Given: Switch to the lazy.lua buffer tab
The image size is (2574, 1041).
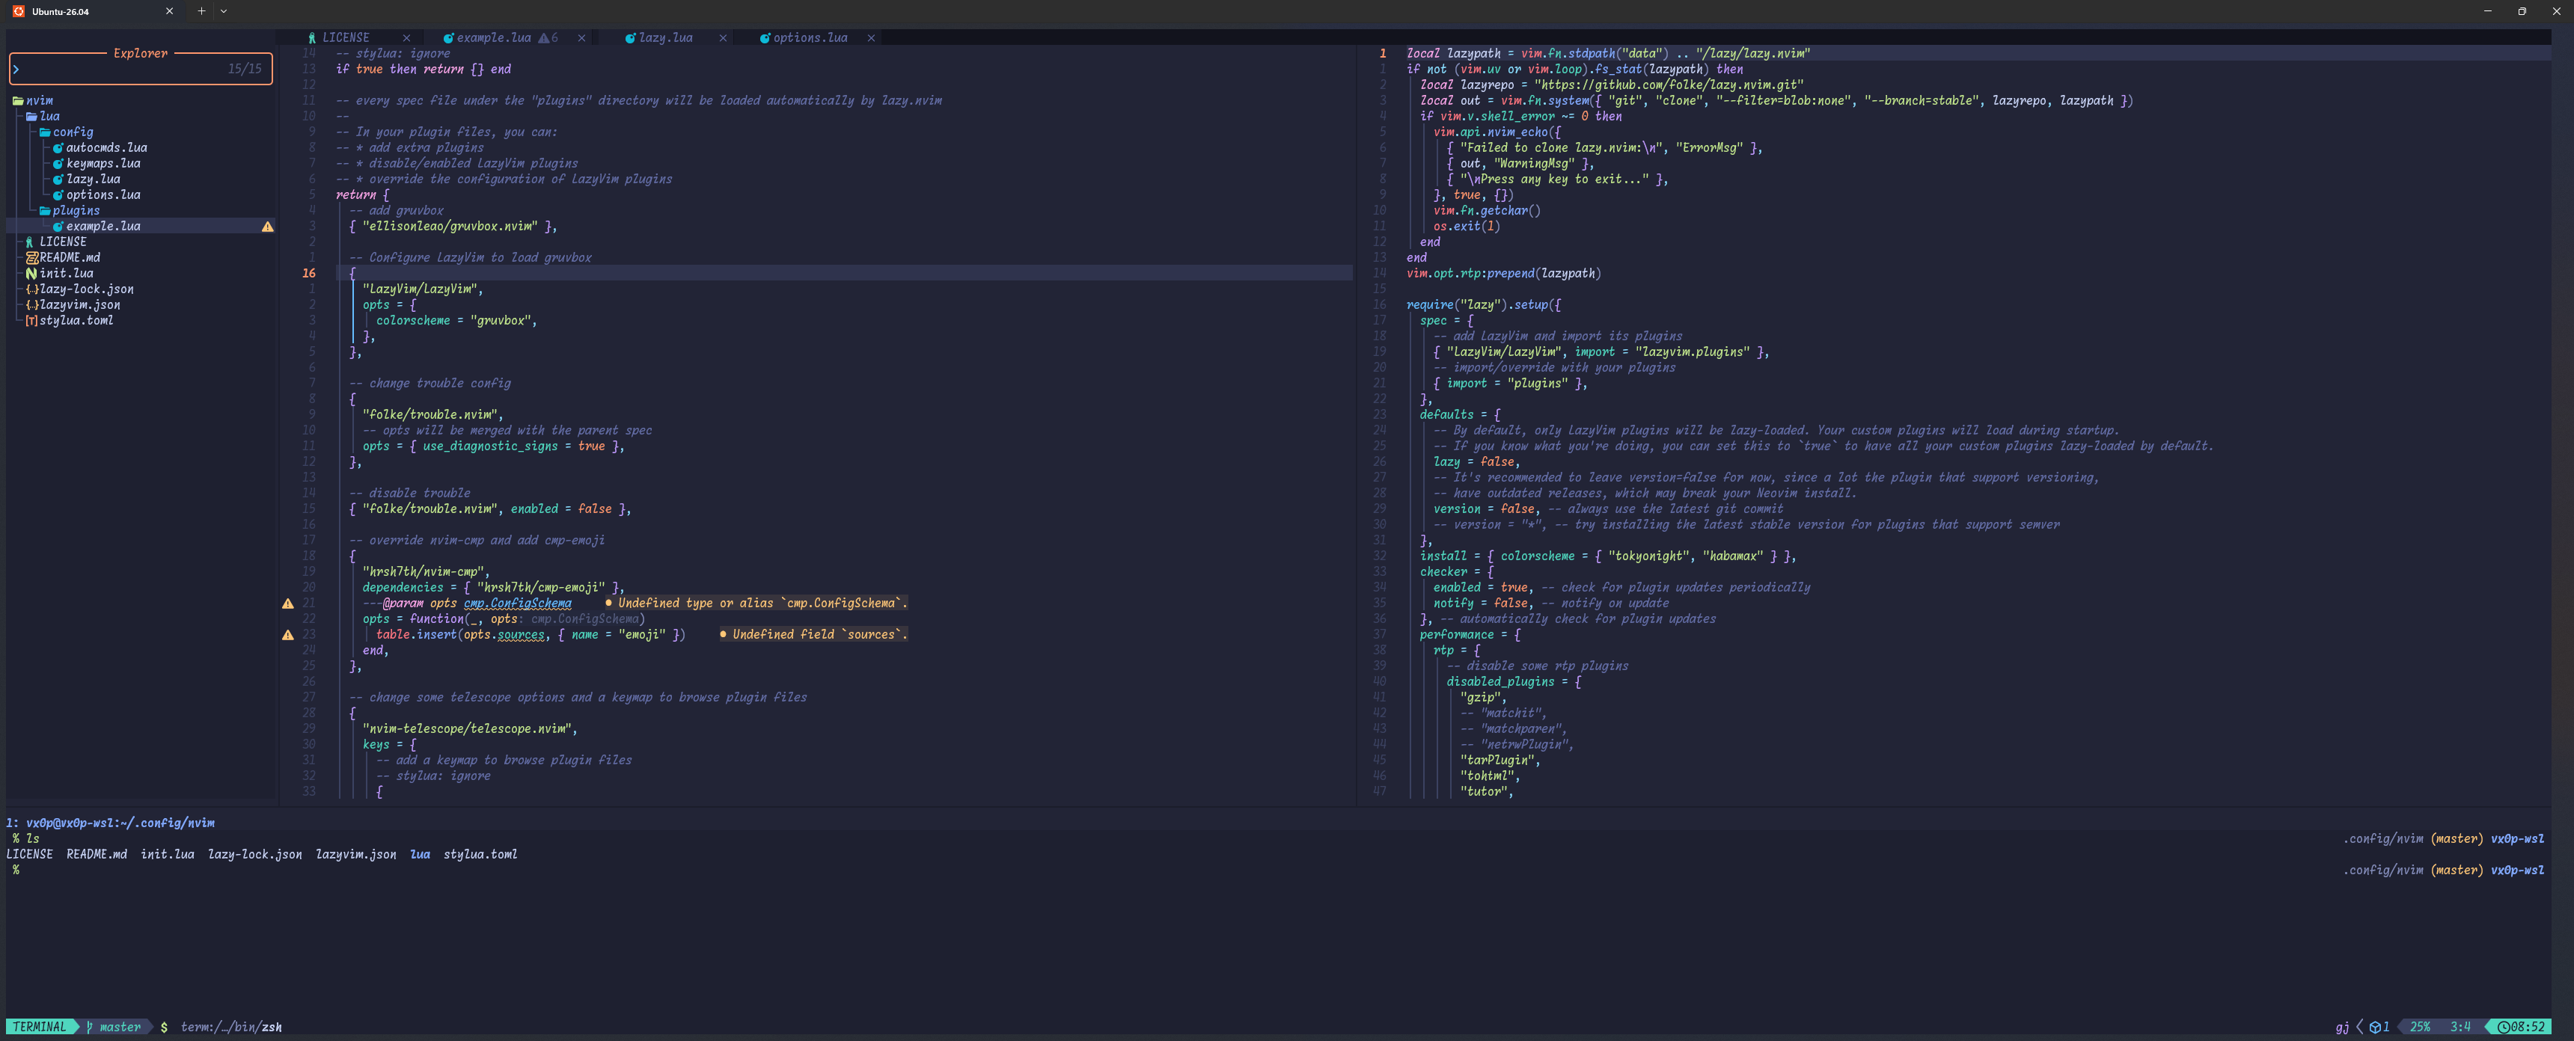Looking at the screenshot, I should coord(665,38).
